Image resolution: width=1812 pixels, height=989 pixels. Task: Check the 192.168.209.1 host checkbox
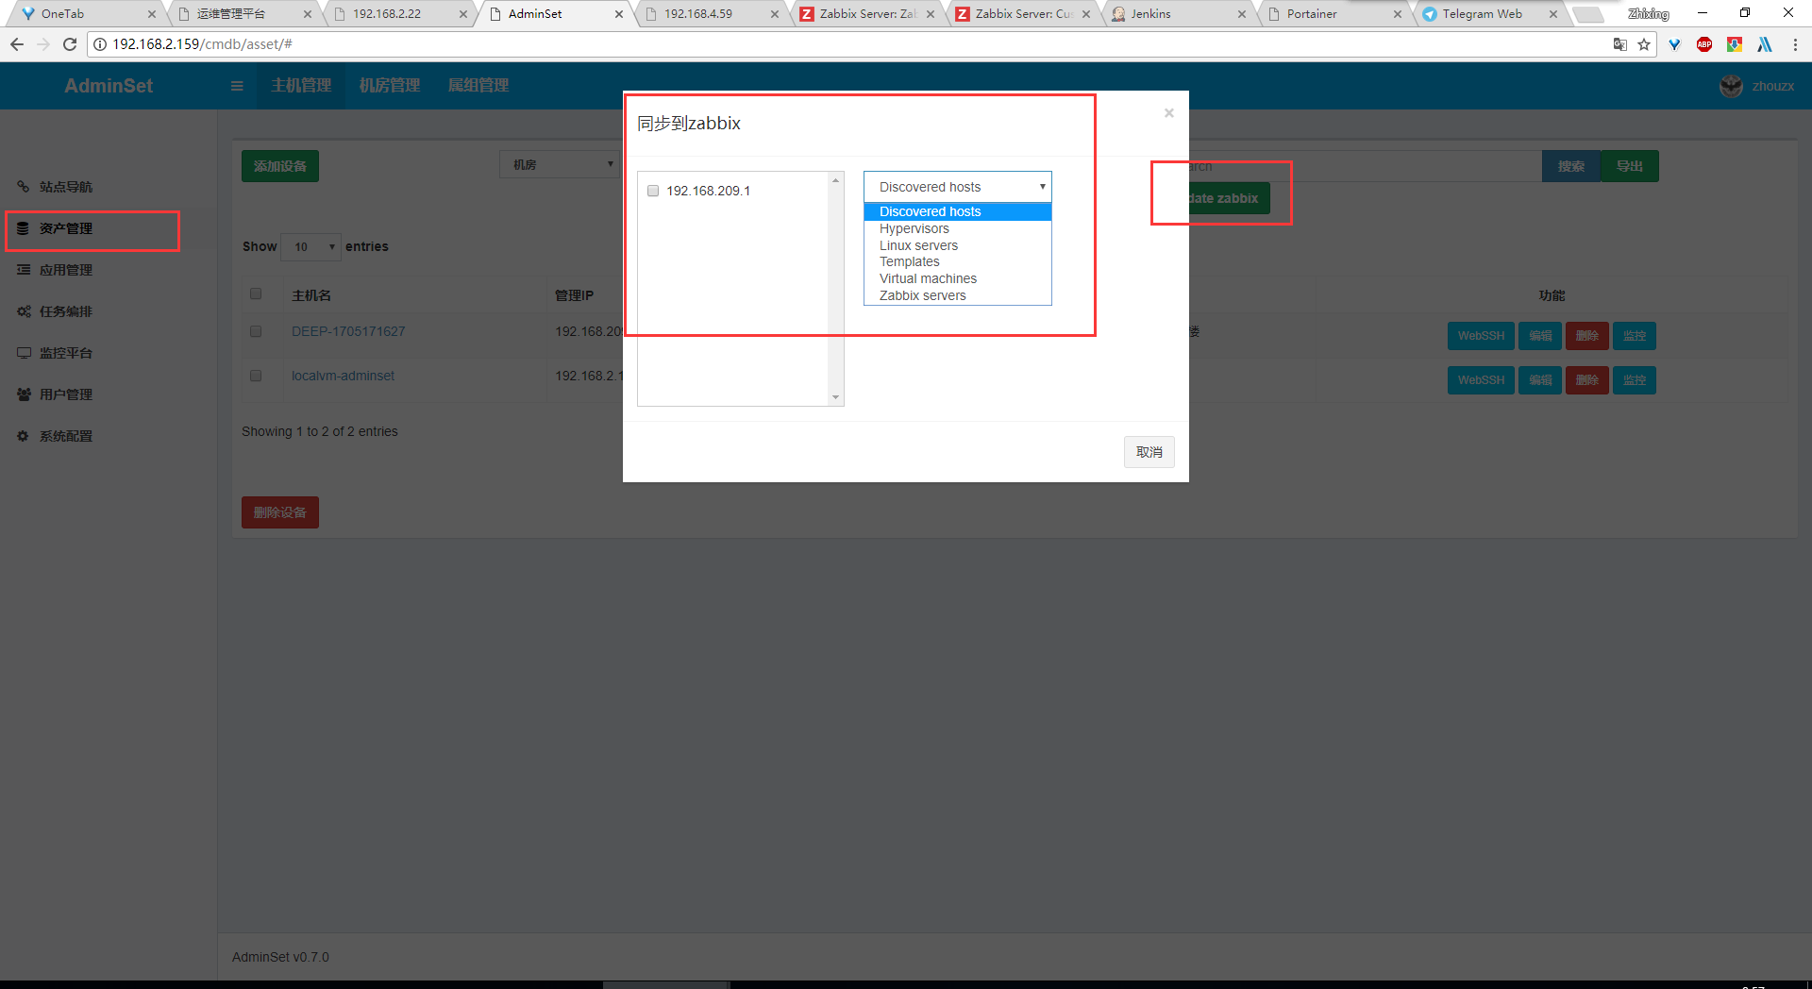(653, 191)
